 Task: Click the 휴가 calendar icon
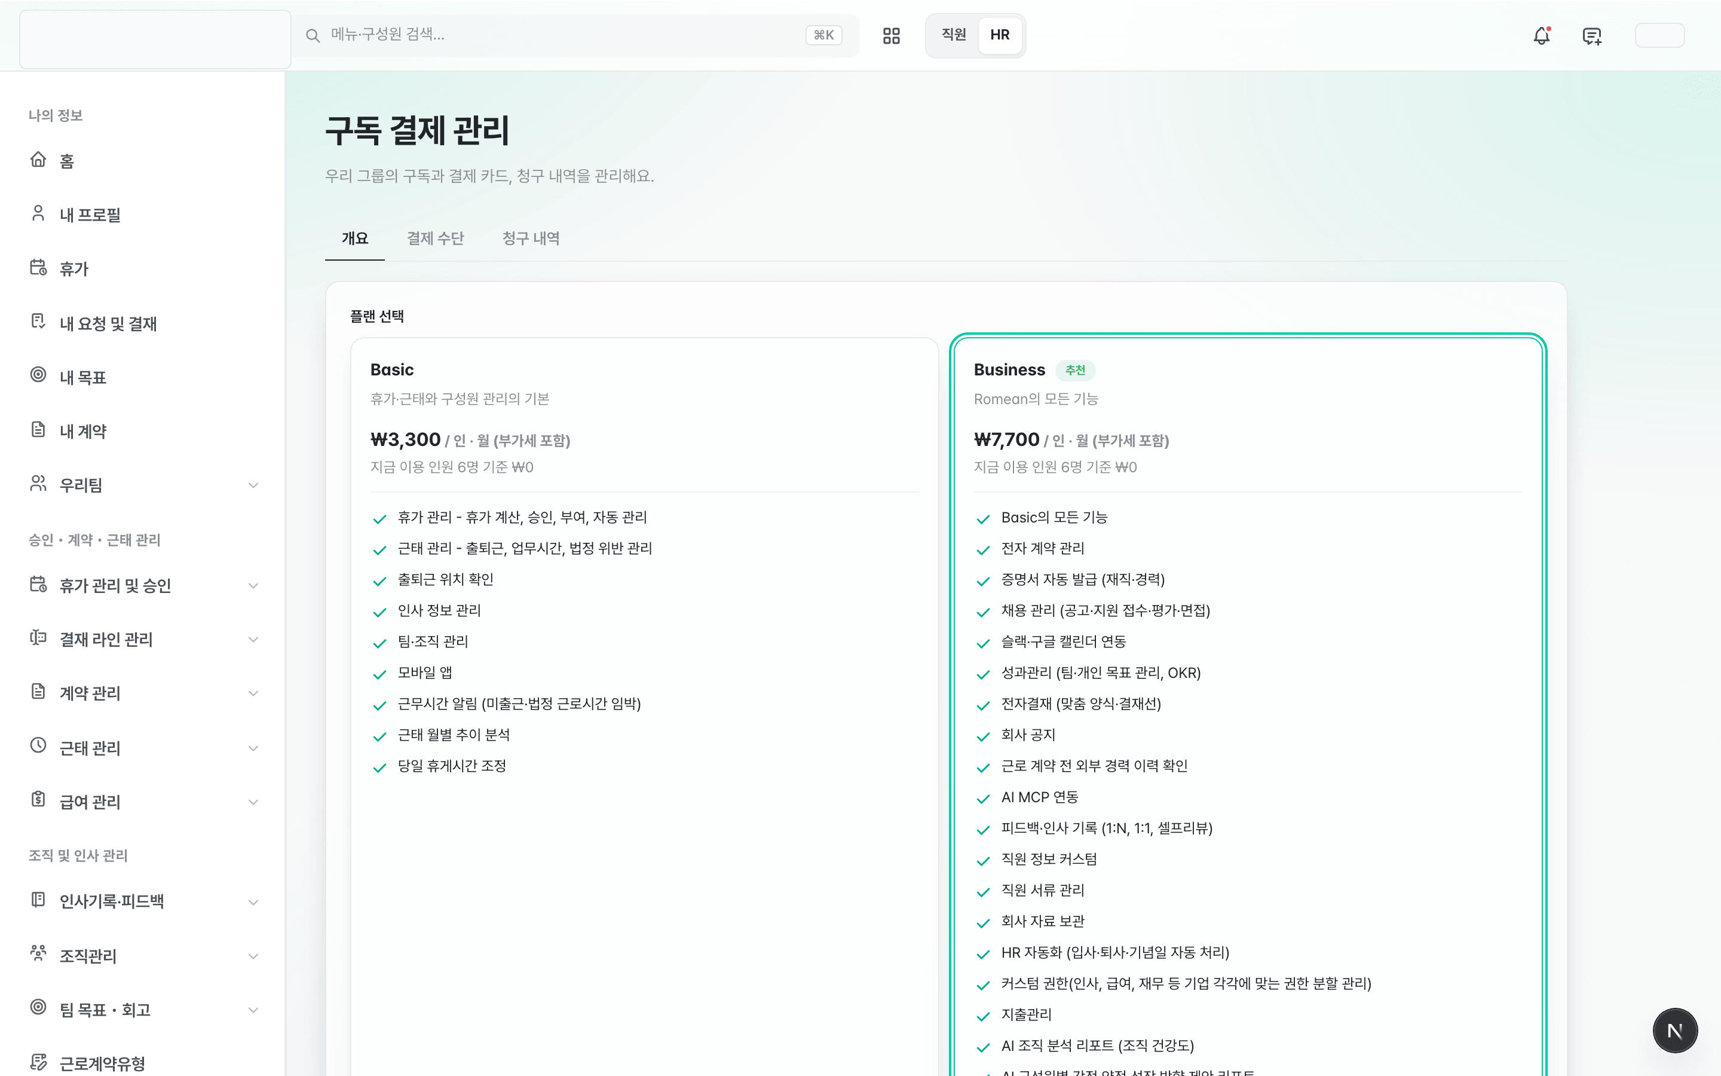point(38,268)
